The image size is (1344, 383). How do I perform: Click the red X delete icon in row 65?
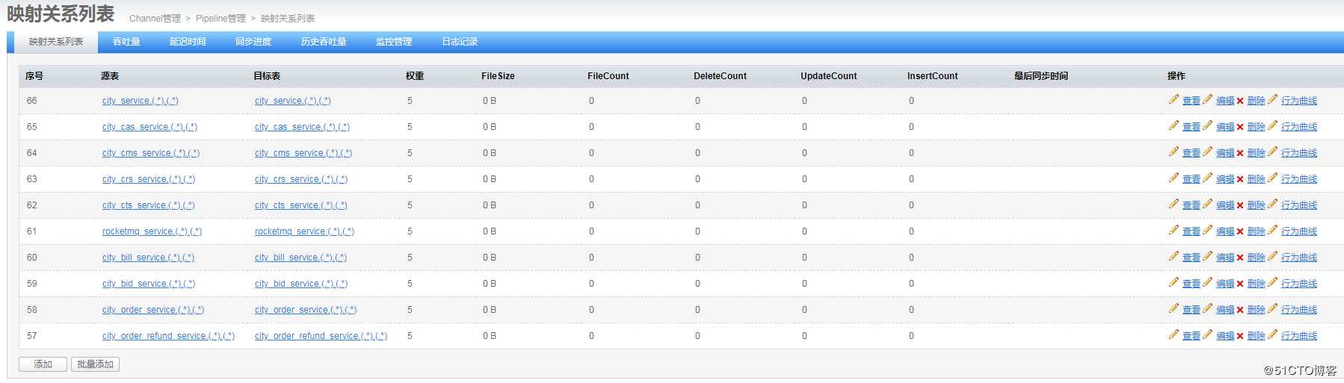1240,127
